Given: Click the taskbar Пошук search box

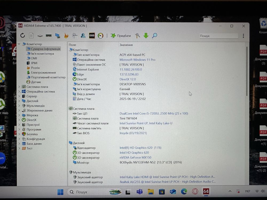Looking at the screenshot, I should coord(95,192).
